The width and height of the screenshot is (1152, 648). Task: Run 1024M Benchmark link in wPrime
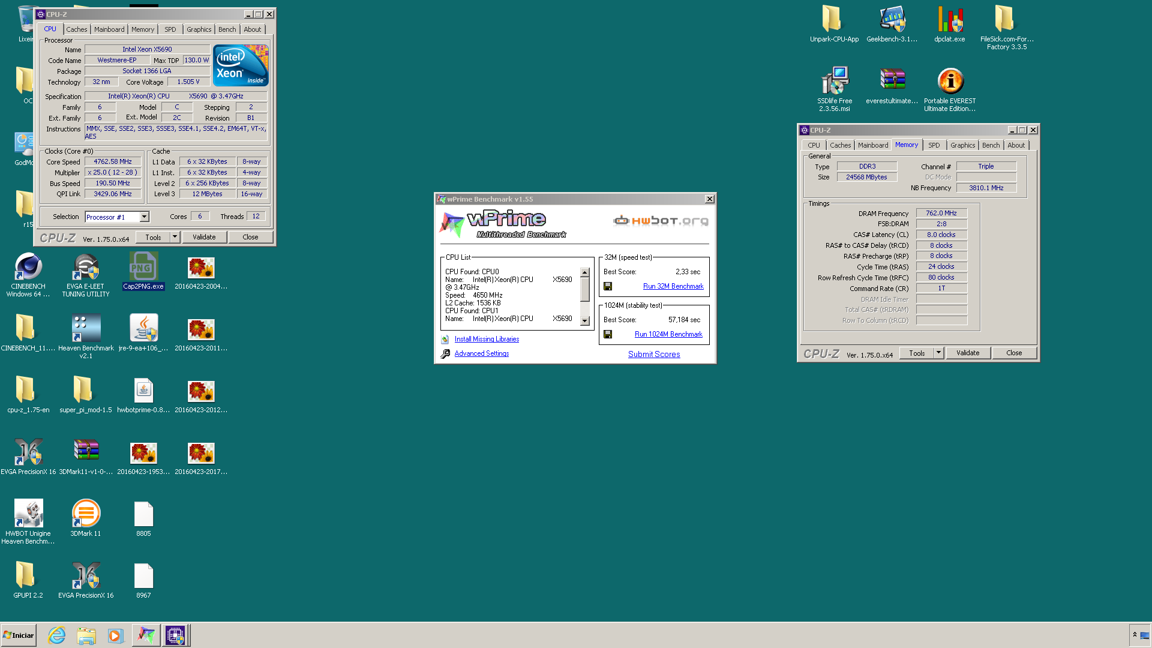[x=668, y=335]
